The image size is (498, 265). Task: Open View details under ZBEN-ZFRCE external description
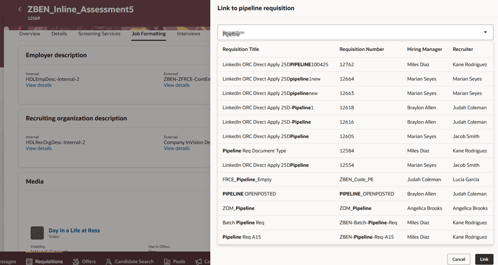tap(177, 86)
